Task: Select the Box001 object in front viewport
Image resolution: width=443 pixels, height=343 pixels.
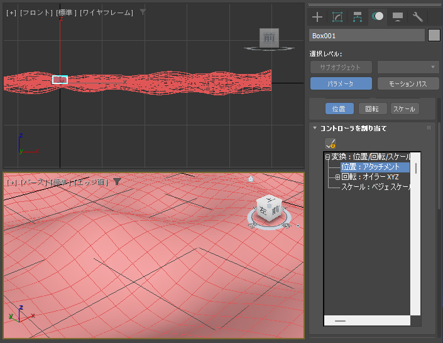Action: (60, 80)
